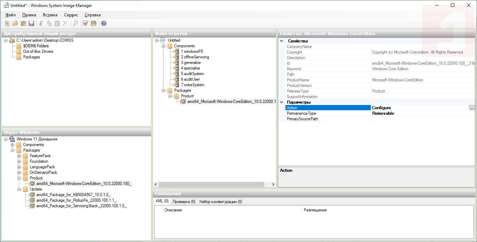477x242 pixels.
Task: Open the Справка menu
Action: tap(93, 15)
